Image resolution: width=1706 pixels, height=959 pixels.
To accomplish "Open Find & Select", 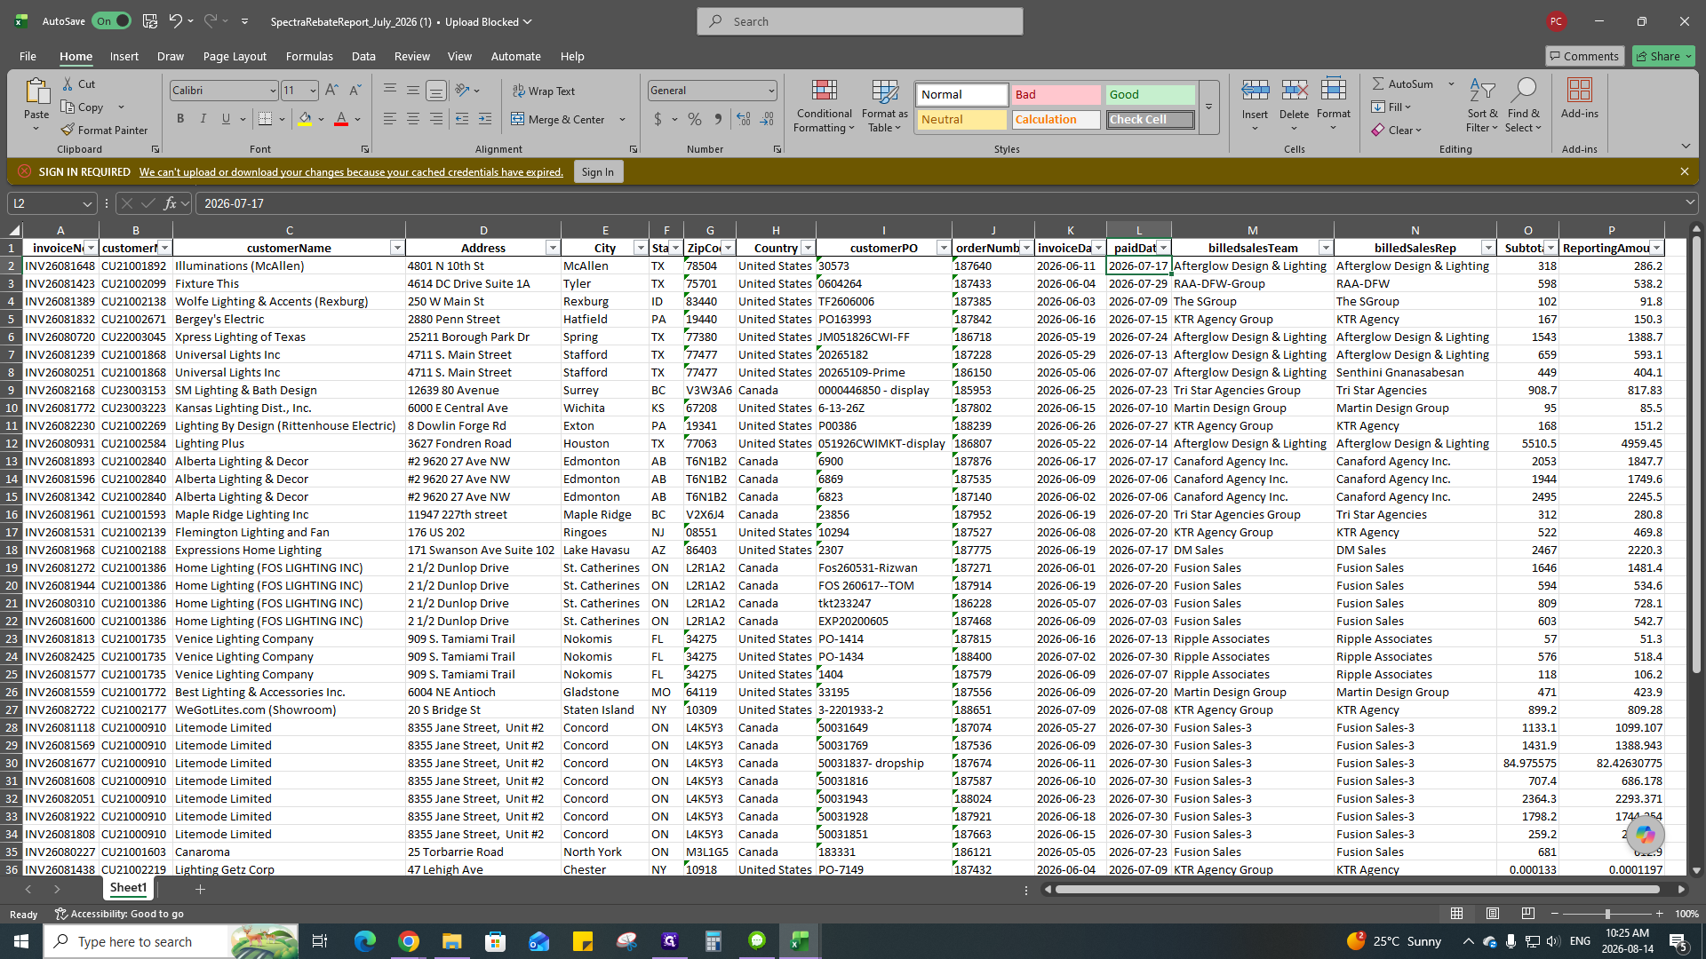I will [x=1523, y=107].
